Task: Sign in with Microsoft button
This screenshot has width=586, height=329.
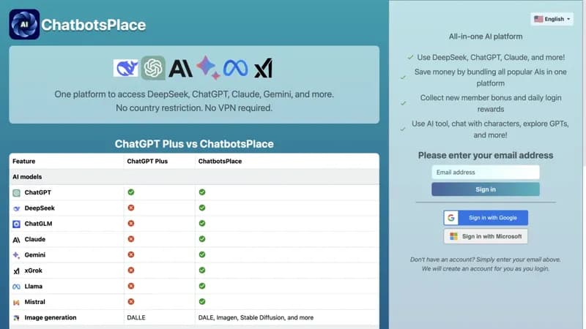Action: [x=486, y=236]
